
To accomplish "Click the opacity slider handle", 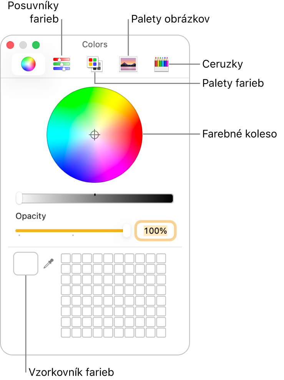I will [x=126, y=231].
